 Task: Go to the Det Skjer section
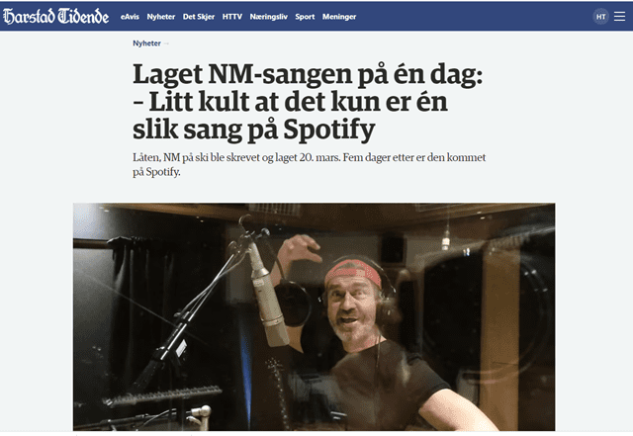[x=198, y=17]
